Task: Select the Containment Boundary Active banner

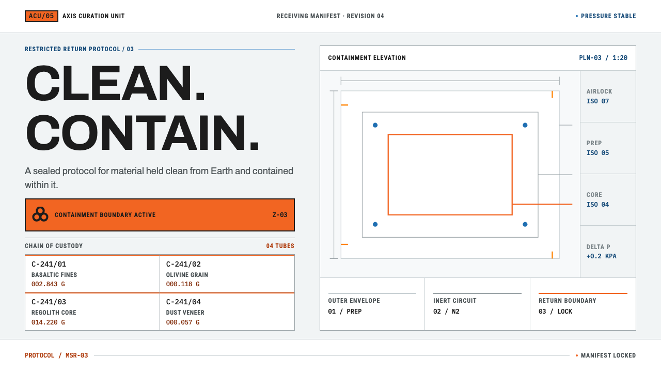Action: (160, 215)
